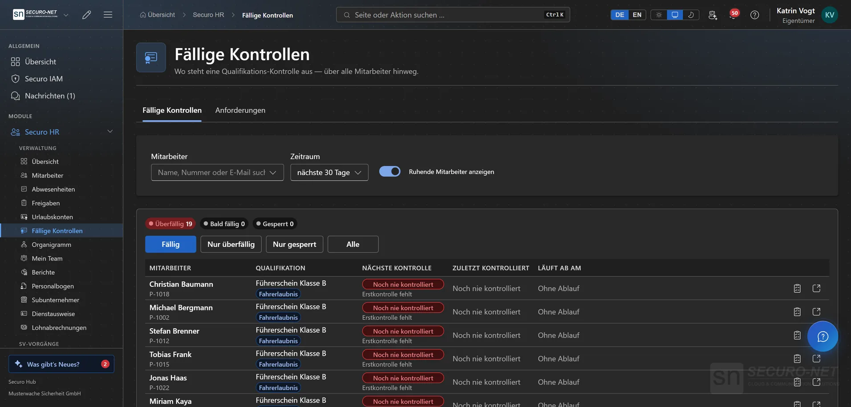851x407 pixels.
Task: Show Alle controls
Action: 353,244
